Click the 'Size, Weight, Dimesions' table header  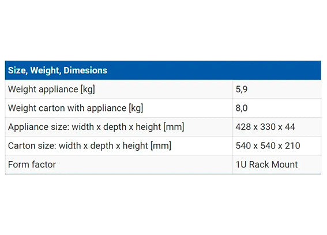163,70
